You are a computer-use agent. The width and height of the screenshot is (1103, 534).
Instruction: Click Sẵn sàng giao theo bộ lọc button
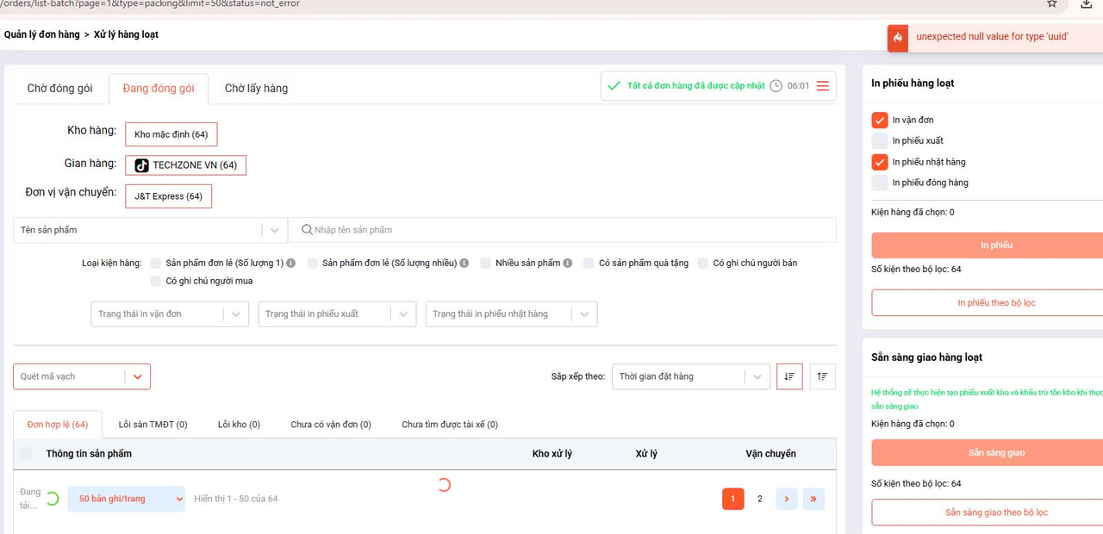coord(995,512)
